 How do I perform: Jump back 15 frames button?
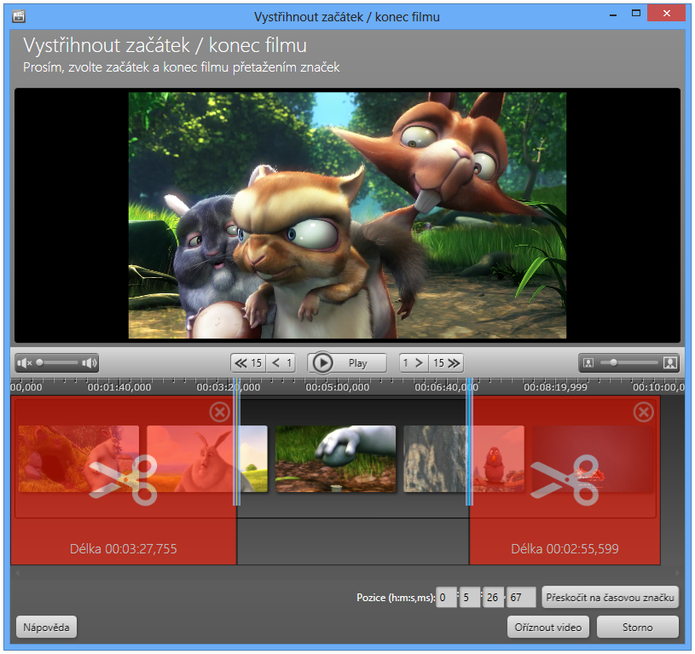coord(248,363)
